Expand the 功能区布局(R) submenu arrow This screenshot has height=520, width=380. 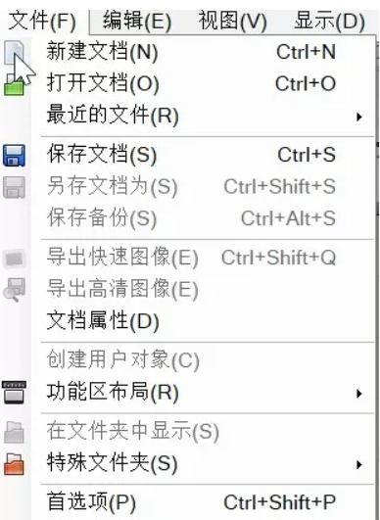(358, 394)
